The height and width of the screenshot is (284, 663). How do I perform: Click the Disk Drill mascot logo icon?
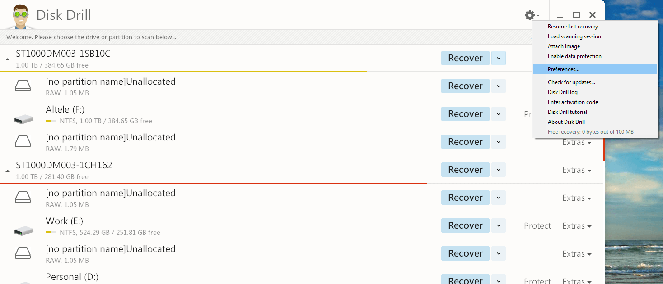click(x=20, y=16)
